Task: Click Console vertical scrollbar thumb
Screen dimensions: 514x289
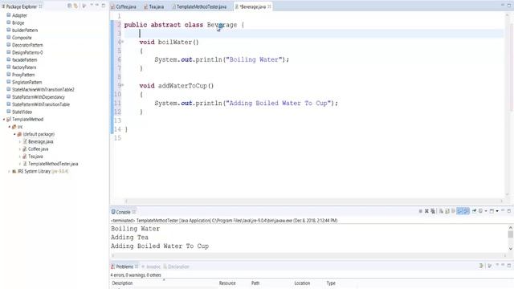Action: pos(511,234)
